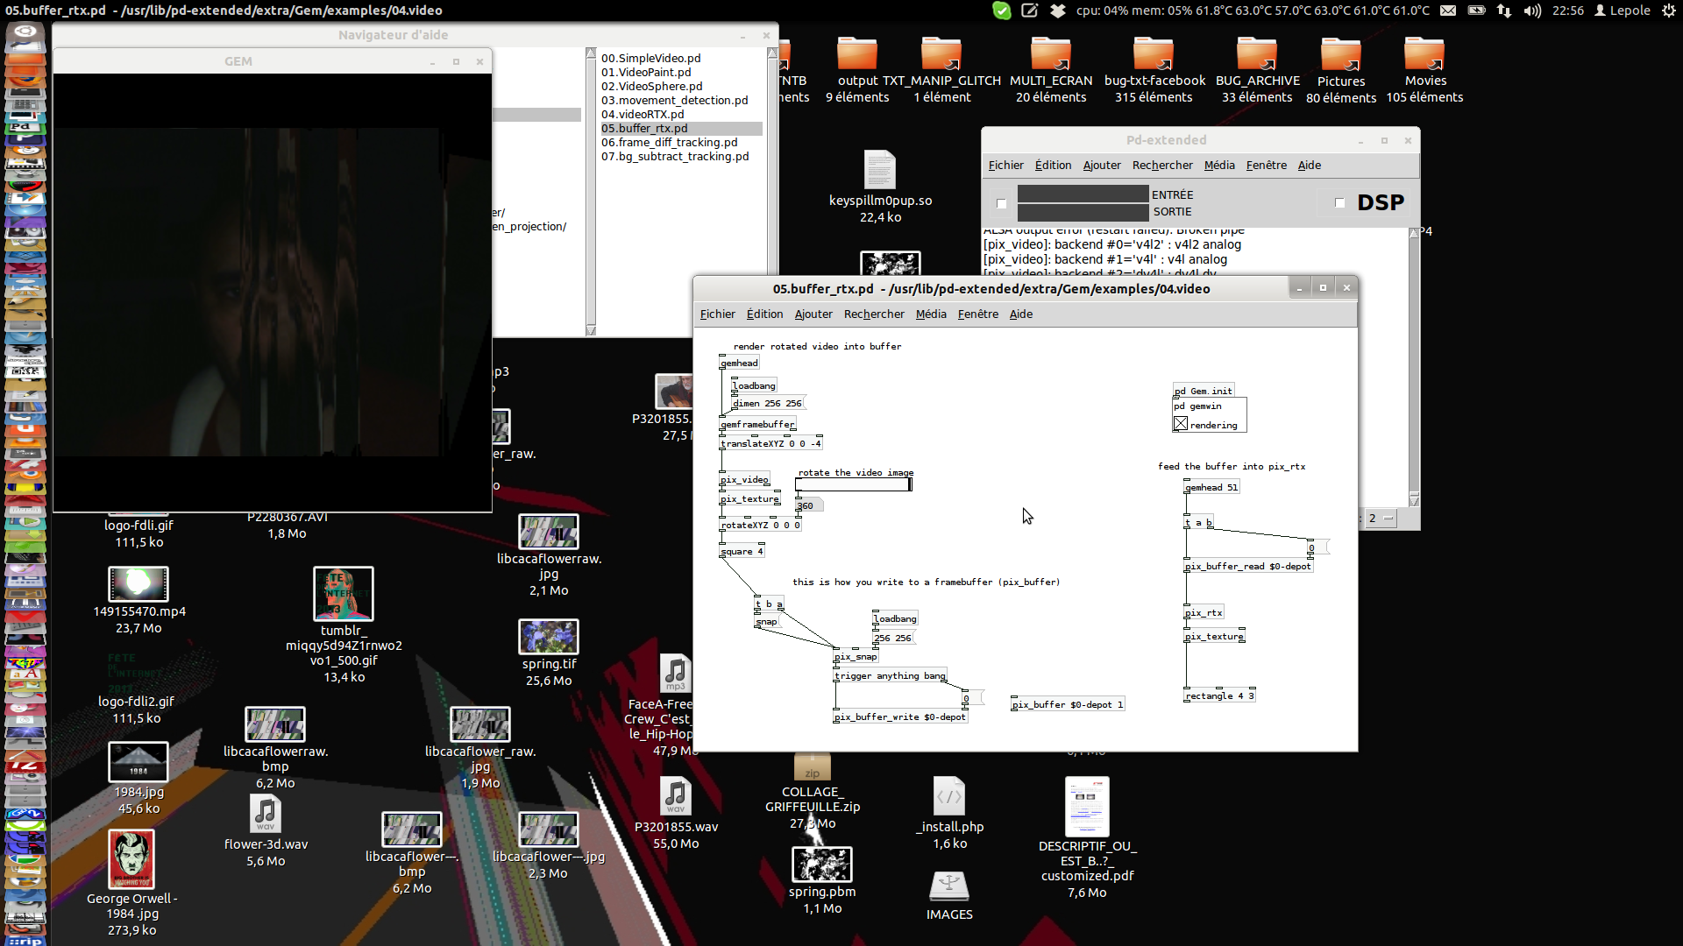Open the Ajouter menu in the patch window
The height and width of the screenshot is (946, 1683).
tap(813, 314)
